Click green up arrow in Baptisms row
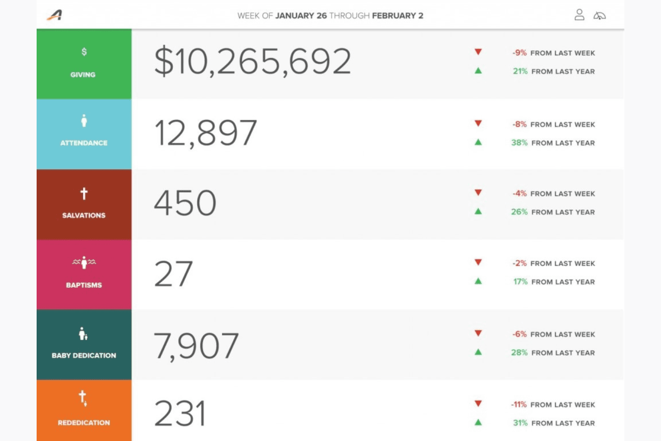The image size is (661, 441). (478, 281)
